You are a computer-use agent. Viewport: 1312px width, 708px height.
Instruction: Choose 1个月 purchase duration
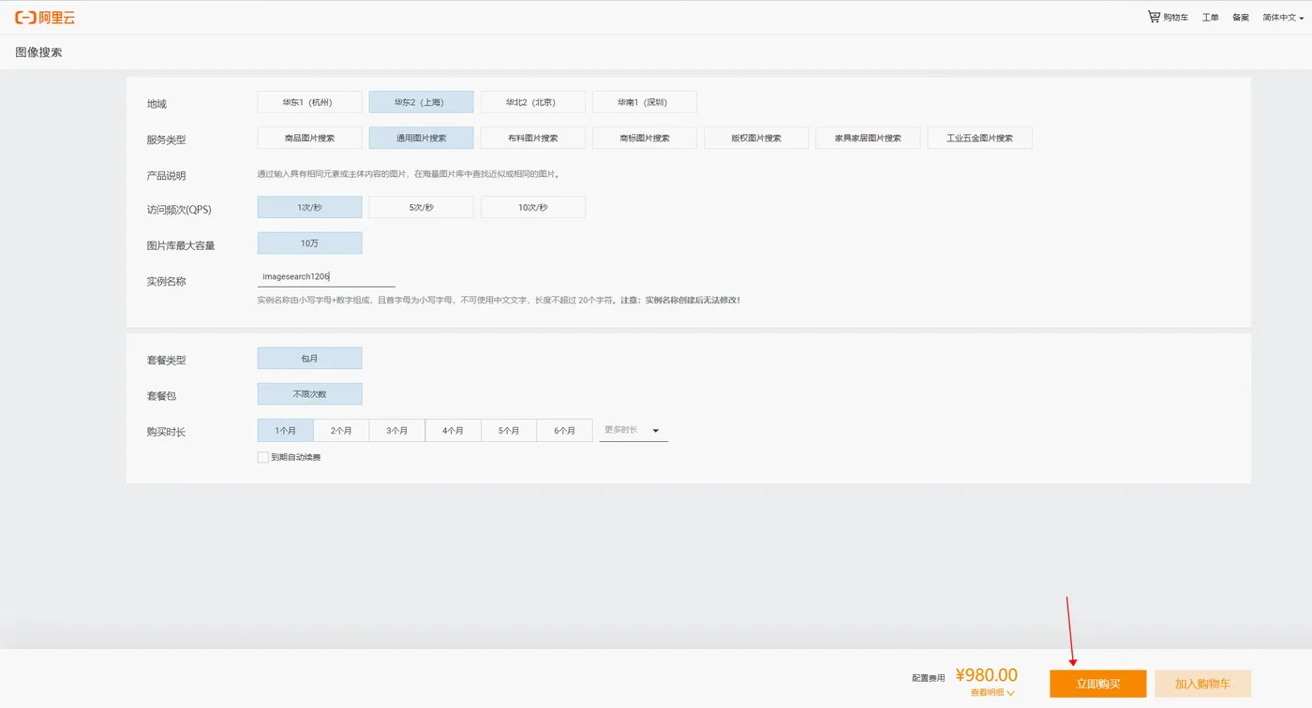[285, 431]
